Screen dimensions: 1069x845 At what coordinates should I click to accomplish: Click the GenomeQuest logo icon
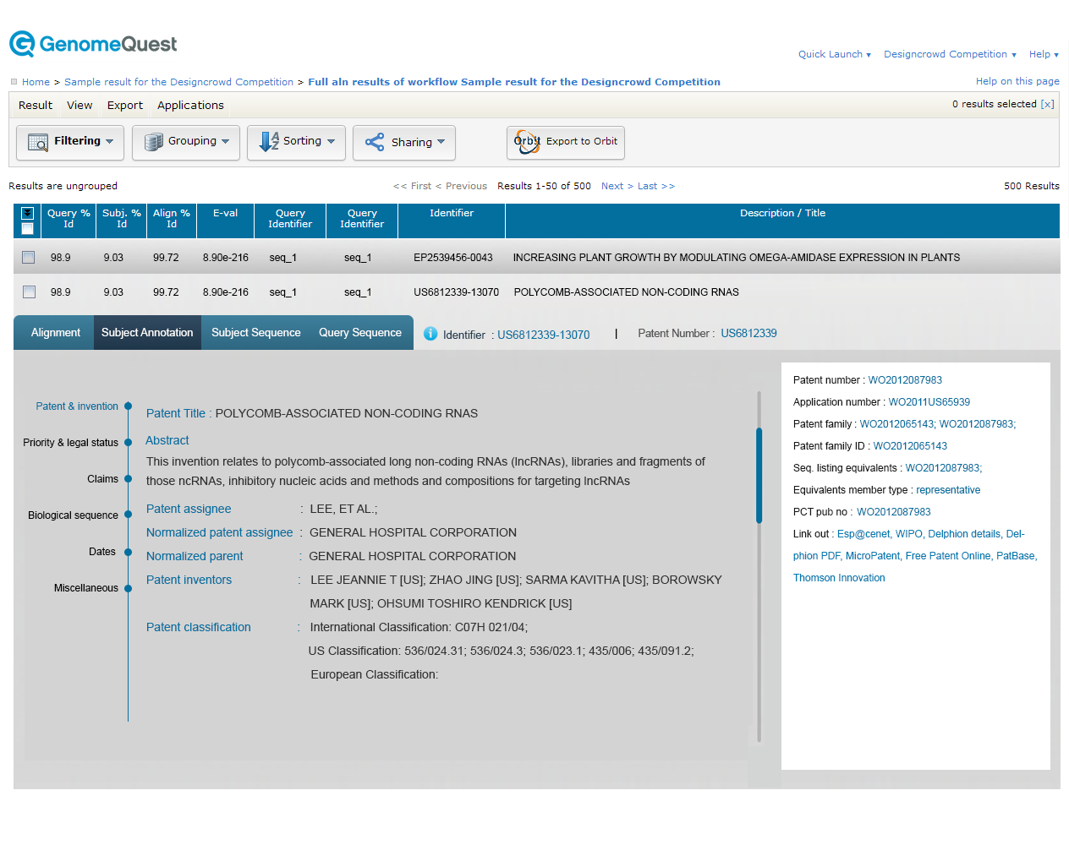[22, 44]
